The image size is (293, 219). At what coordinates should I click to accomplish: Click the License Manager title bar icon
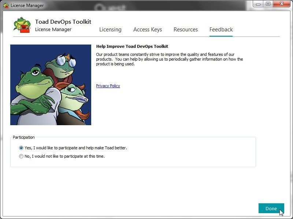(x=6, y=5)
